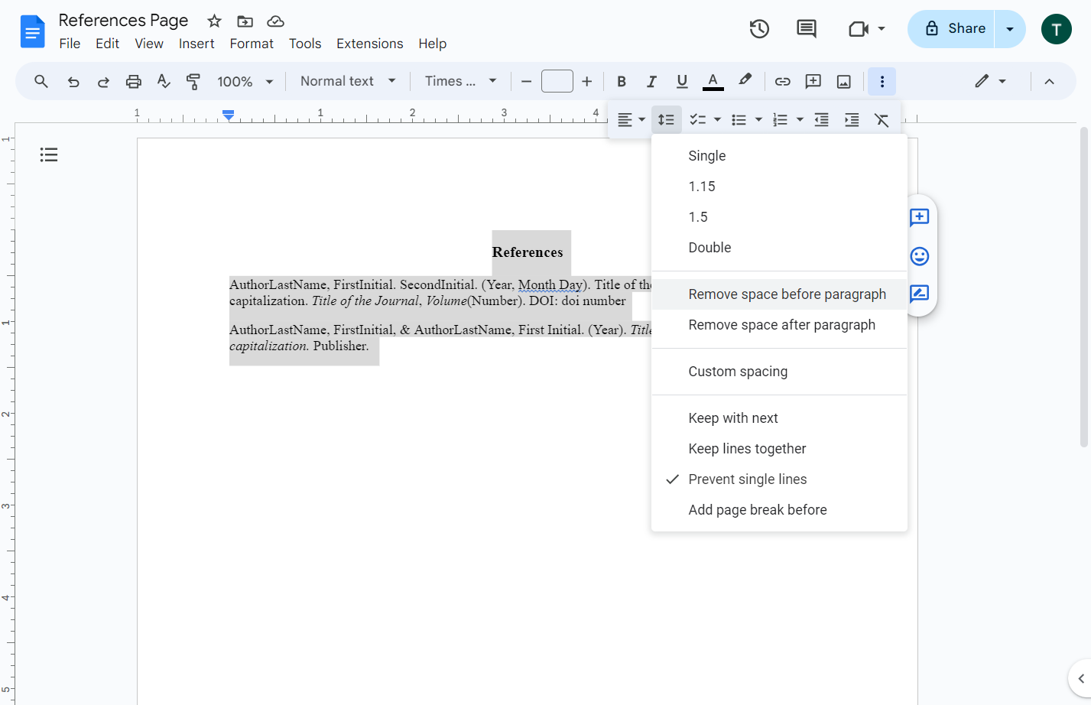Expand the editing mode pencil dropdown
The image size is (1091, 705).
coord(990,81)
